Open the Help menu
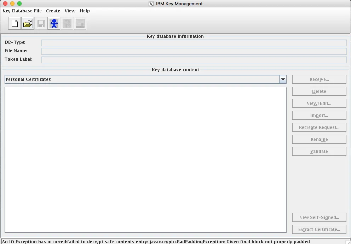351x244 pixels. tap(85, 11)
